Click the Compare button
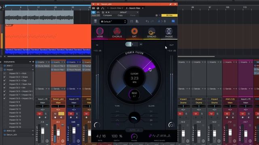This screenshot has width=259, height=145. click(x=108, y=15)
